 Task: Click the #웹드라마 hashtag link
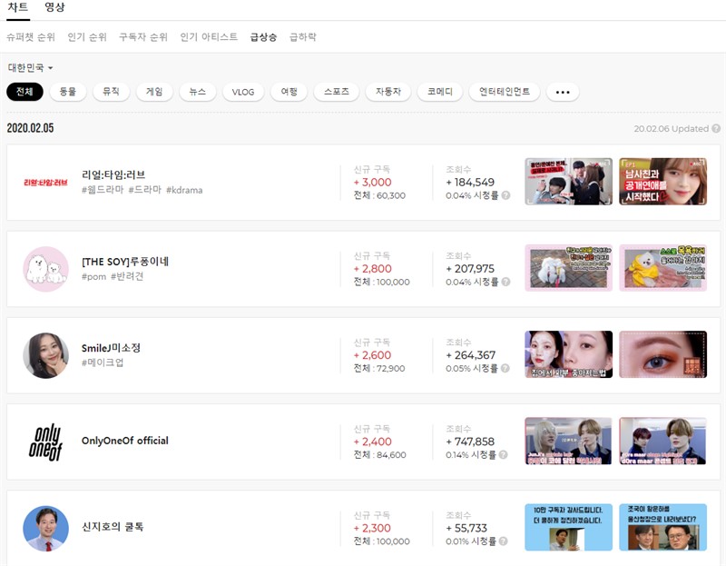pyautogui.click(x=103, y=190)
